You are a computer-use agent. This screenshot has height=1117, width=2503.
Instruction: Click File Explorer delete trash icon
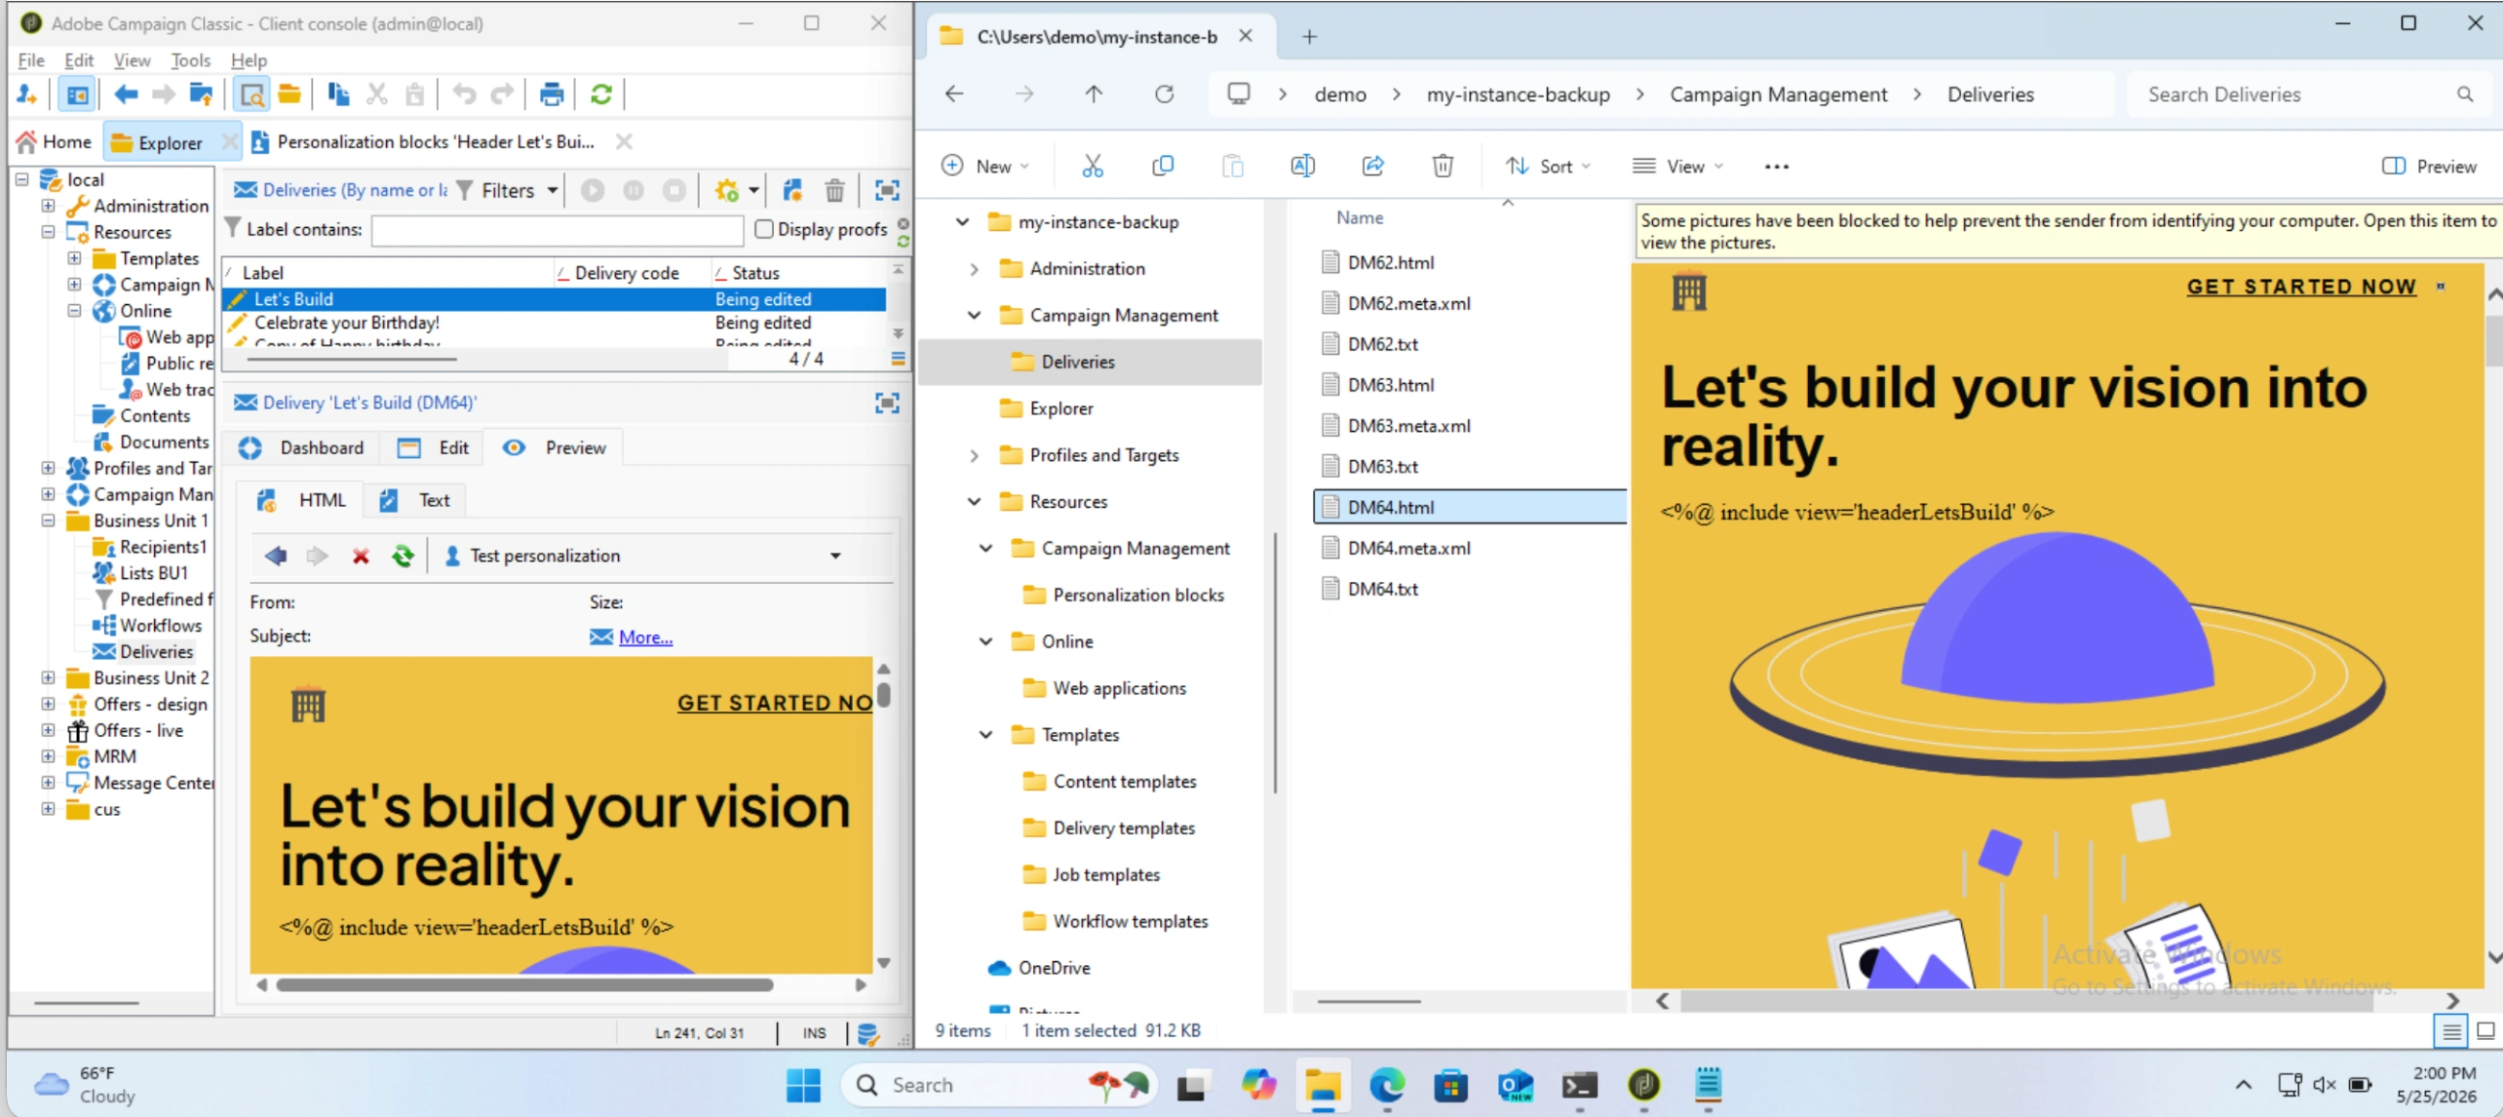[1442, 166]
